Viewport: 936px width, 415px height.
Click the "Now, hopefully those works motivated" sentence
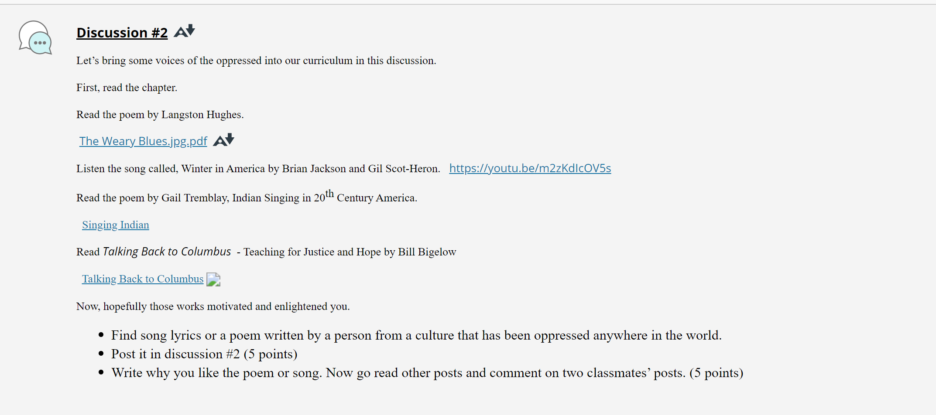coord(213,306)
